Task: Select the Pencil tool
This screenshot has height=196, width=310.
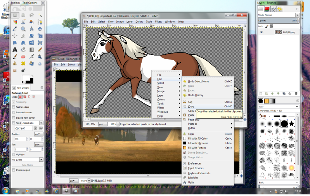Action: [40, 49]
